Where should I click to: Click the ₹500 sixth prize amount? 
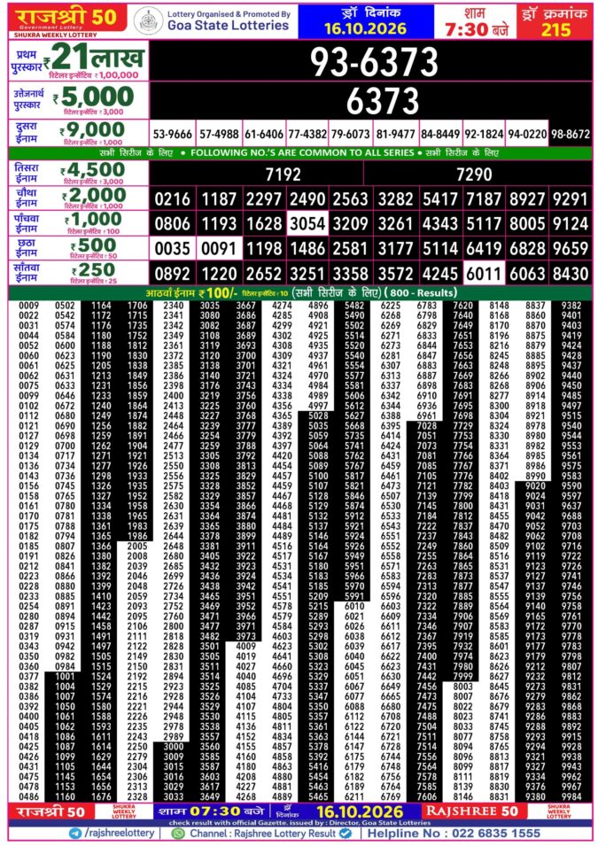[x=93, y=244]
